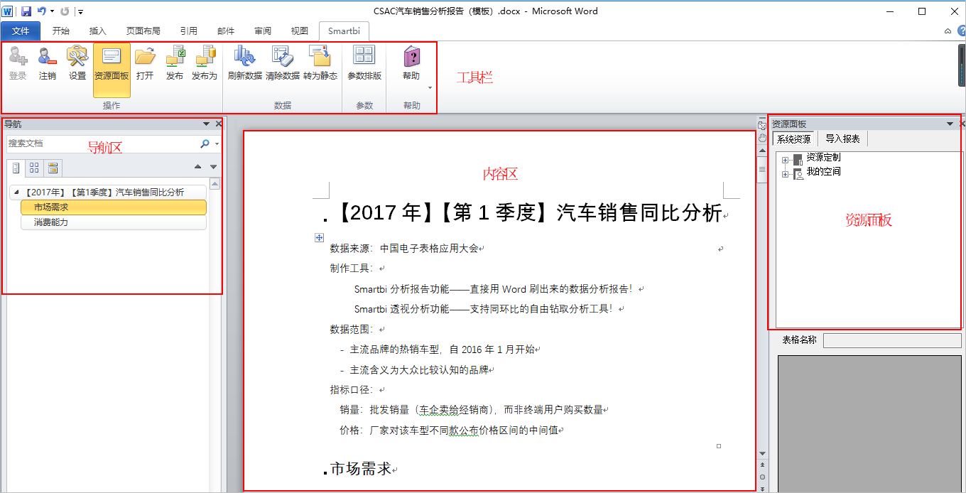
Task: Minimize the ribbon with the caret icon
Action: coord(948,31)
